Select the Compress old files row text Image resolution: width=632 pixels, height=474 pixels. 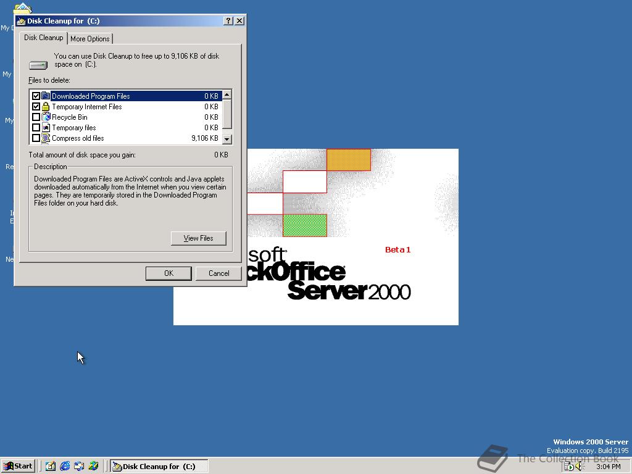(78, 138)
